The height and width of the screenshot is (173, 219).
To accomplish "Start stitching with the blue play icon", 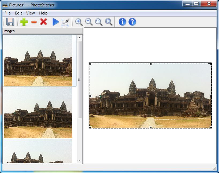I will point(56,22).
